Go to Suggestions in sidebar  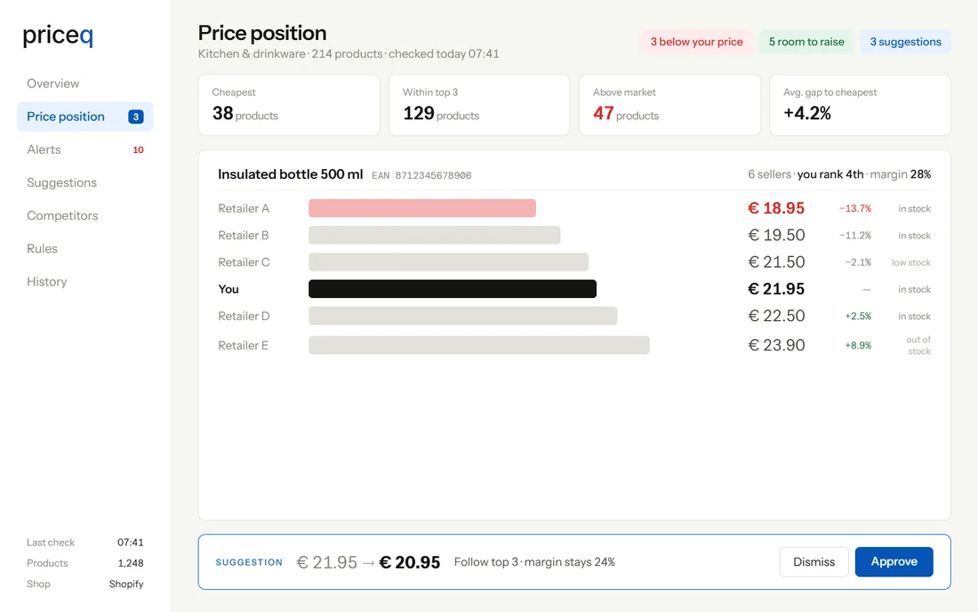click(x=84, y=182)
